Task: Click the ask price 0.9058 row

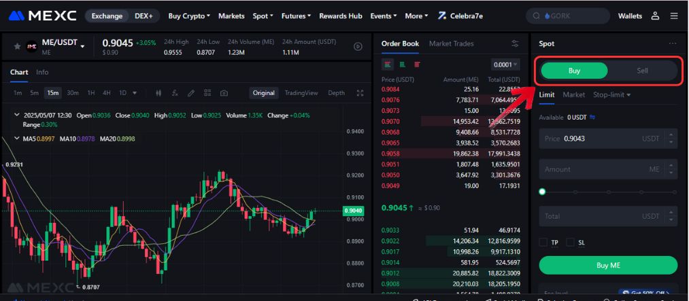Action: click(x=450, y=153)
